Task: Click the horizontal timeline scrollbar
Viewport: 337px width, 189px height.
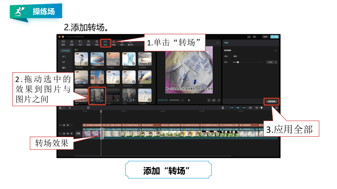Action: pyautogui.click(x=153, y=156)
